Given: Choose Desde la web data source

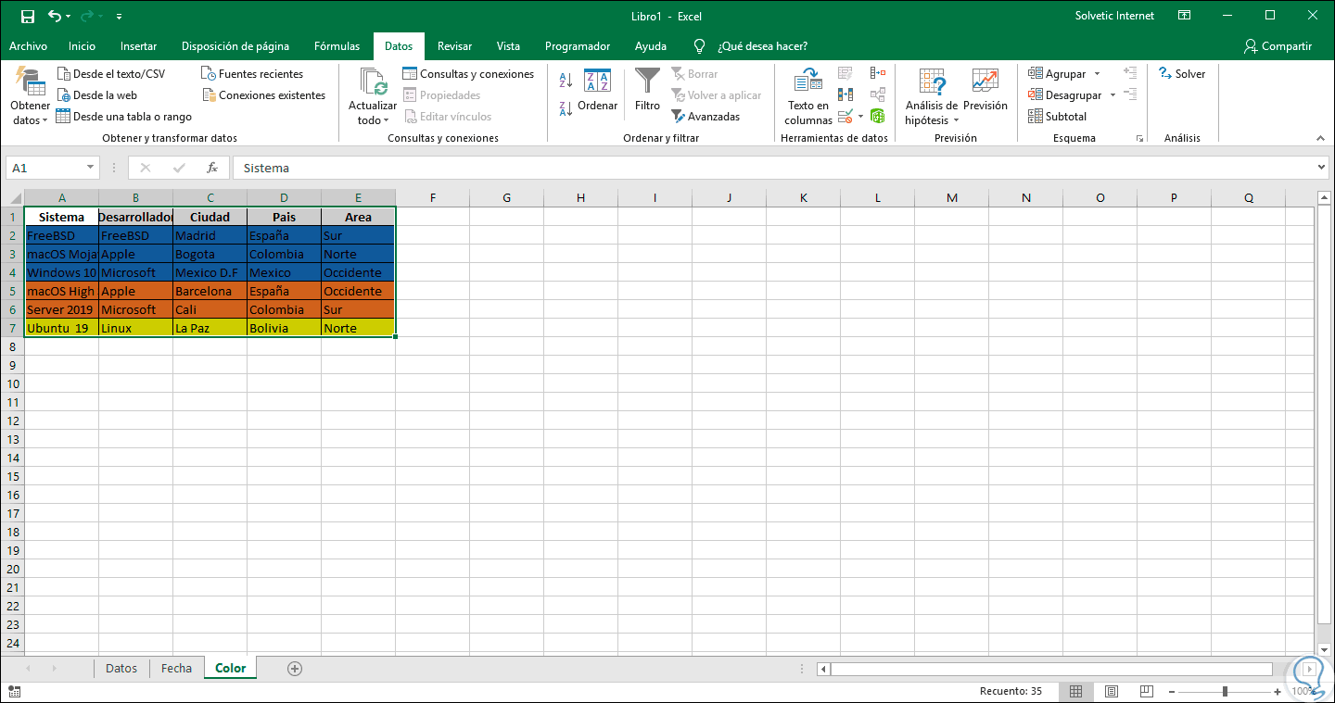Looking at the screenshot, I should (96, 95).
